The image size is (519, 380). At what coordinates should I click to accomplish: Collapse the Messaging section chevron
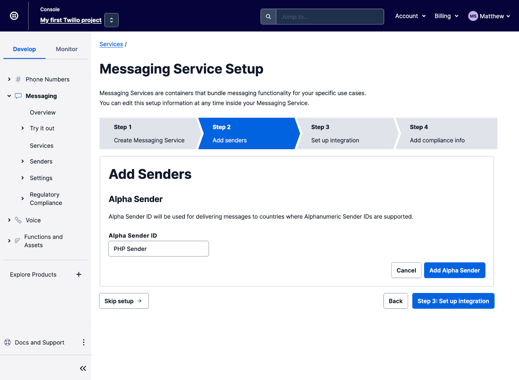click(9, 96)
